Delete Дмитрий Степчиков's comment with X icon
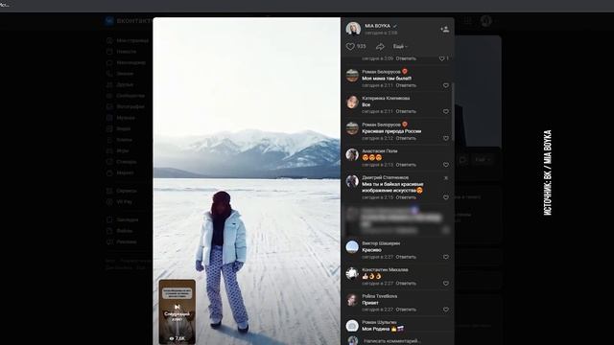The height and width of the screenshot is (345, 614). 445,178
